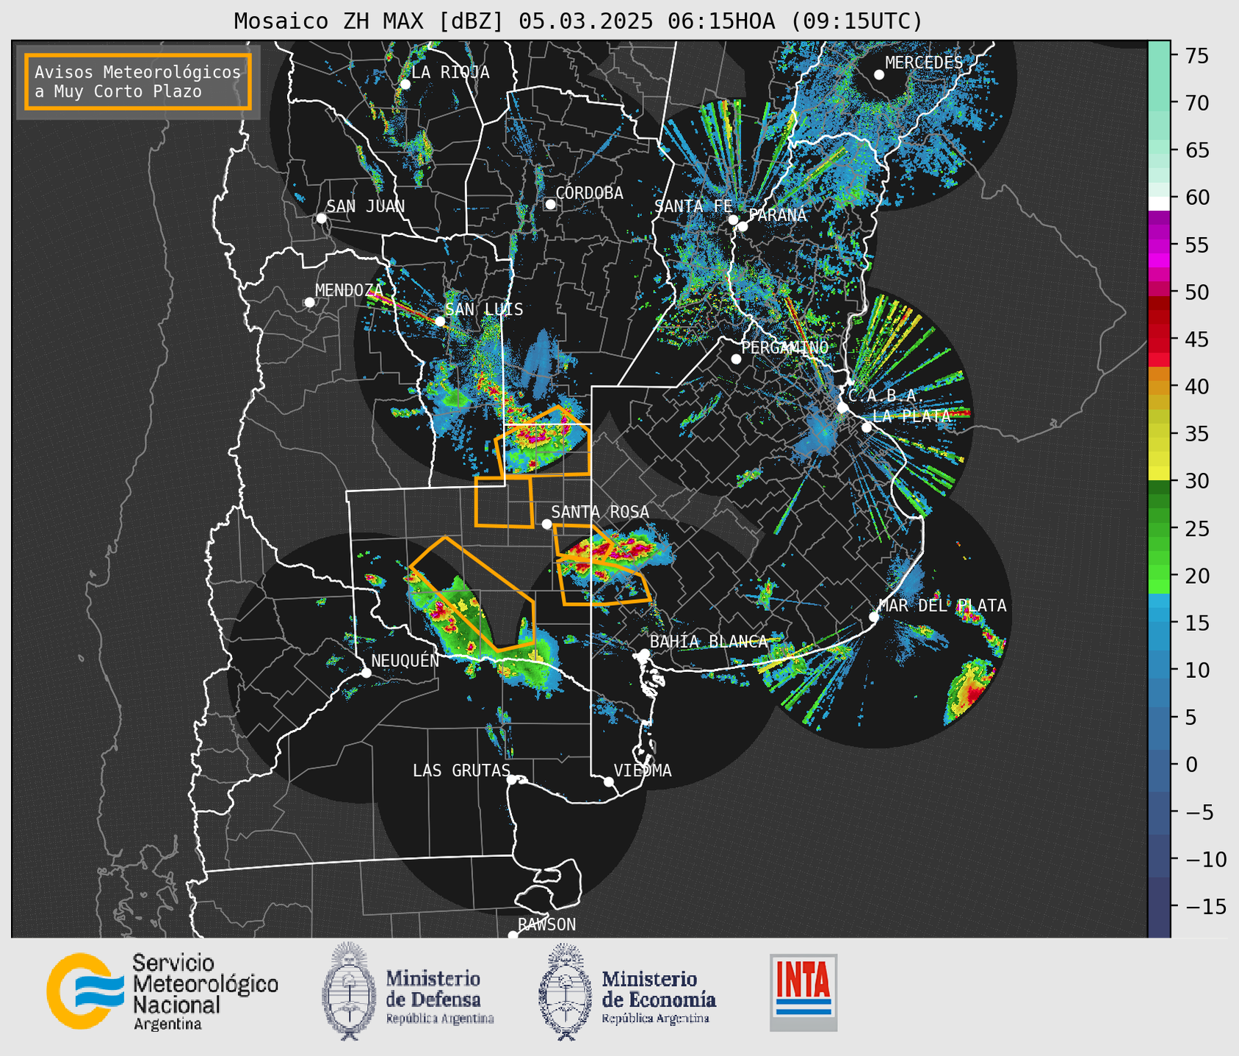Click the white dot marking Santa Rosa
This screenshot has height=1056, width=1239.
[x=546, y=524]
